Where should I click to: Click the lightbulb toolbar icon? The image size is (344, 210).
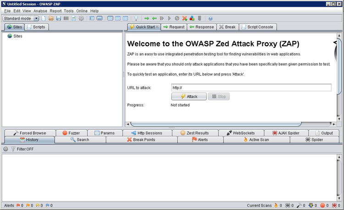tap(136, 18)
